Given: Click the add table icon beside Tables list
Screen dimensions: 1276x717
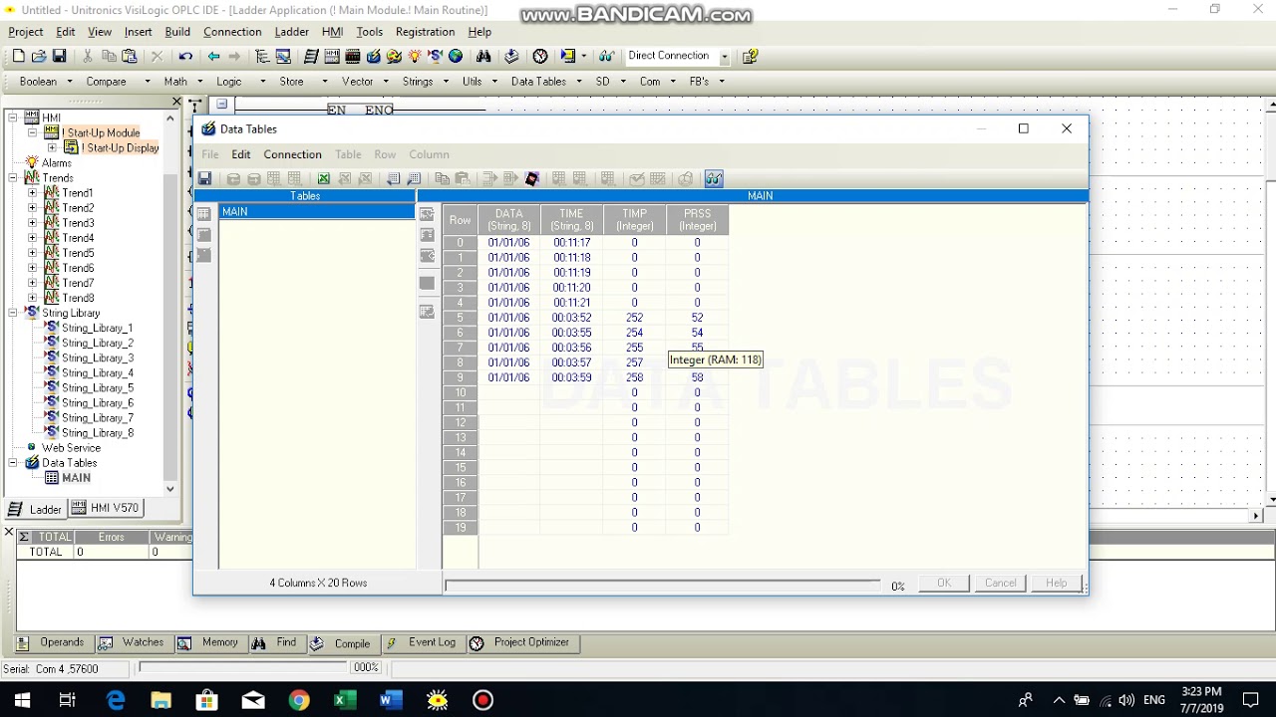Looking at the screenshot, I should 203,213.
